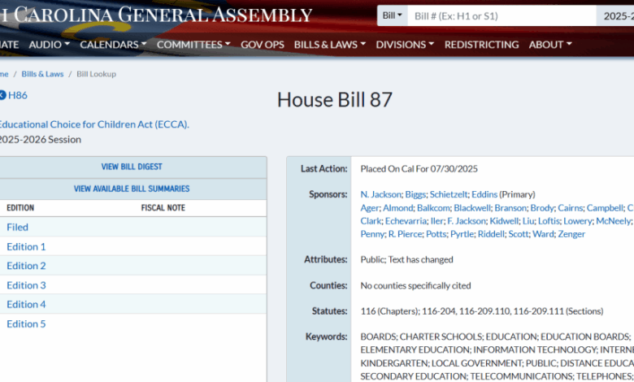Open sponsor Brody's page
This screenshot has height=382, width=634.
pos(542,208)
